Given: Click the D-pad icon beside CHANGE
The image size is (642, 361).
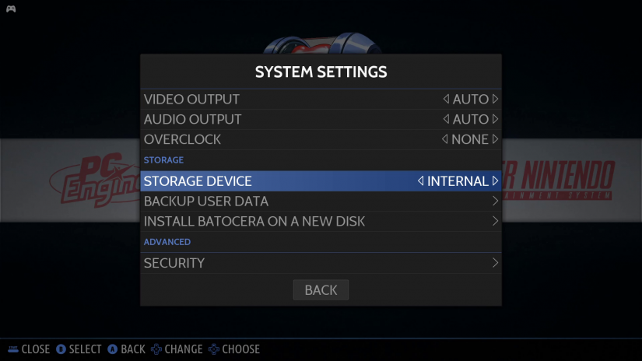Looking at the screenshot, I should pos(156,349).
